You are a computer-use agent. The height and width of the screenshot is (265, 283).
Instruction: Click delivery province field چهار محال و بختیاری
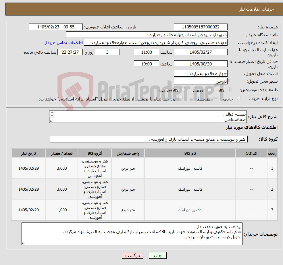201,73
